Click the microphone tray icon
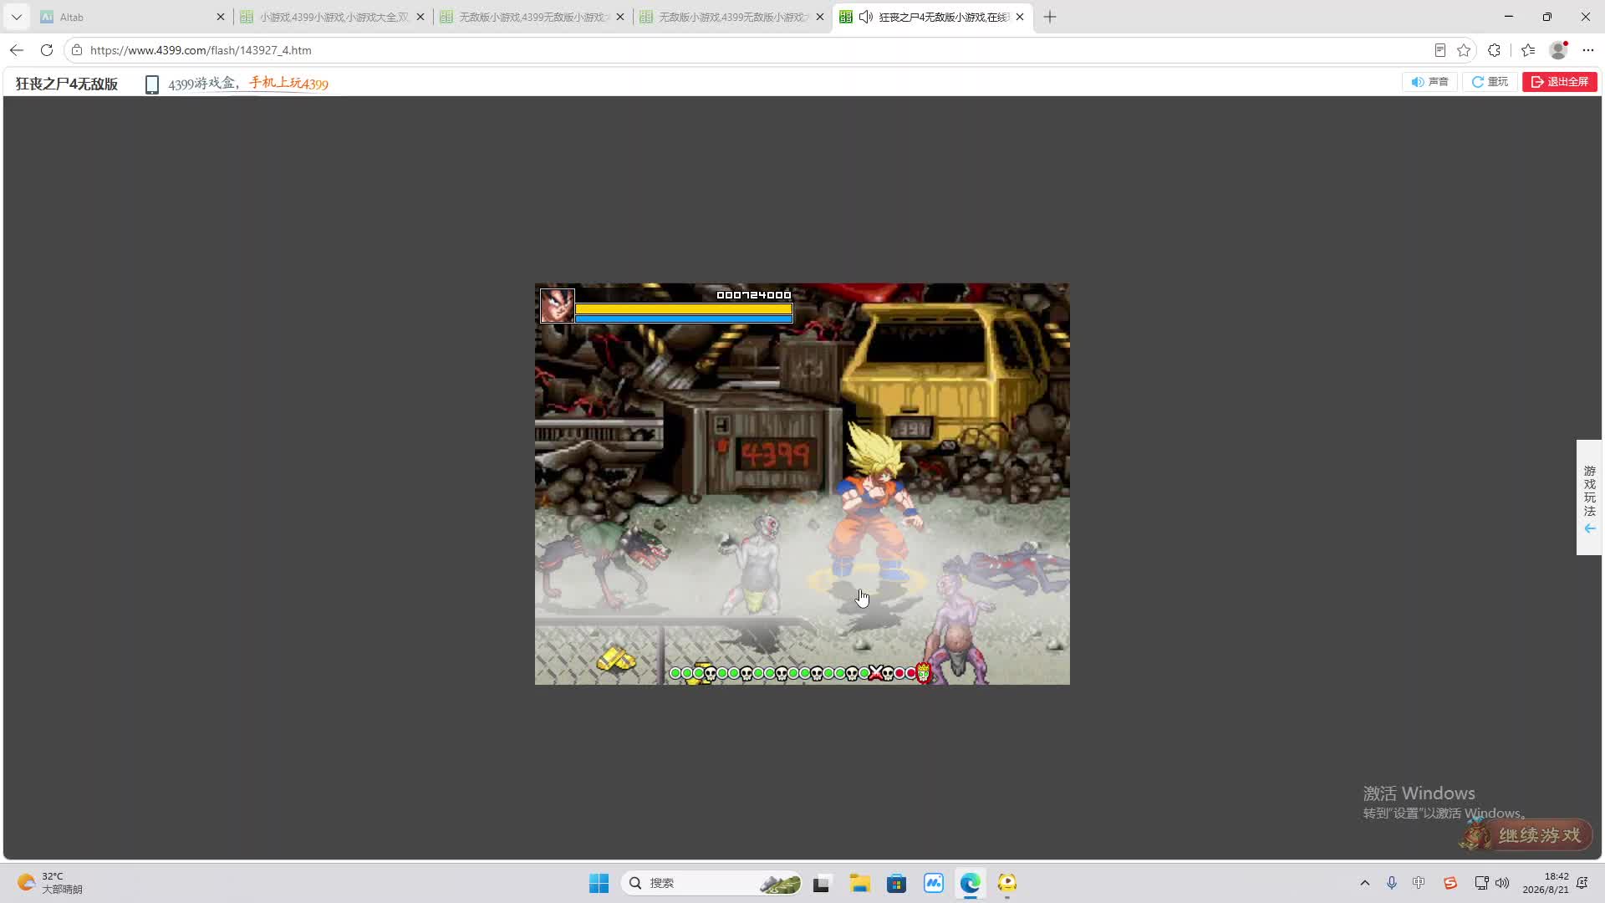This screenshot has height=903, width=1605. (x=1392, y=883)
